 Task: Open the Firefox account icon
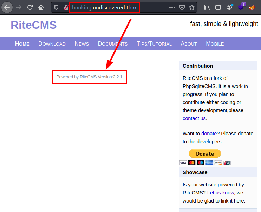pyautogui.click(x=229, y=7)
